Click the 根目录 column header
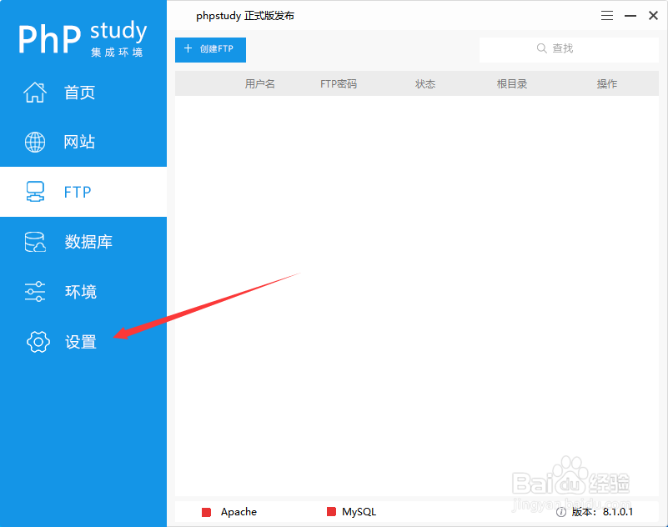The image size is (668, 527). (511, 83)
